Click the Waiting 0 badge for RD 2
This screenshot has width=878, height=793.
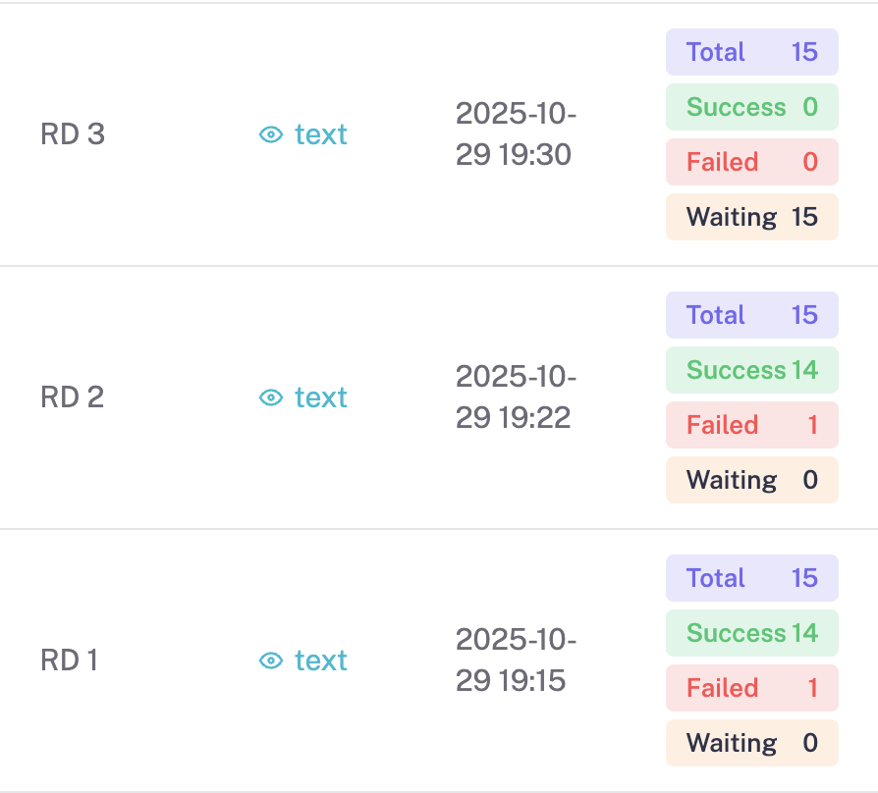[751, 480]
